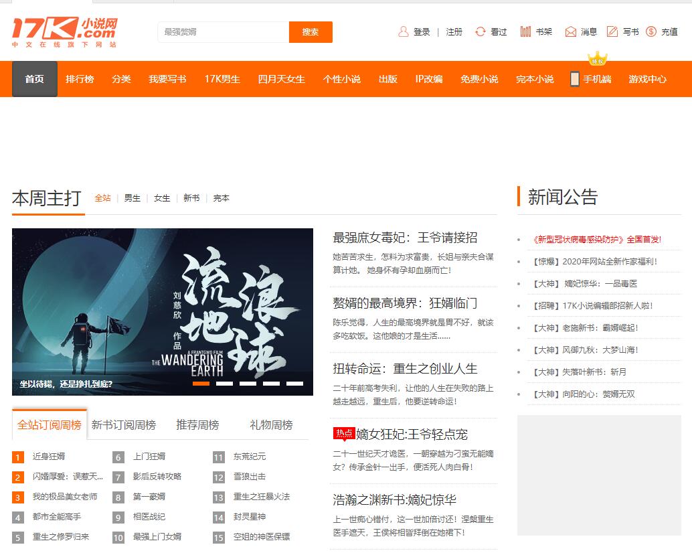Open 分类 in nav bar
Screen dimensions: 692x555
point(121,79)
